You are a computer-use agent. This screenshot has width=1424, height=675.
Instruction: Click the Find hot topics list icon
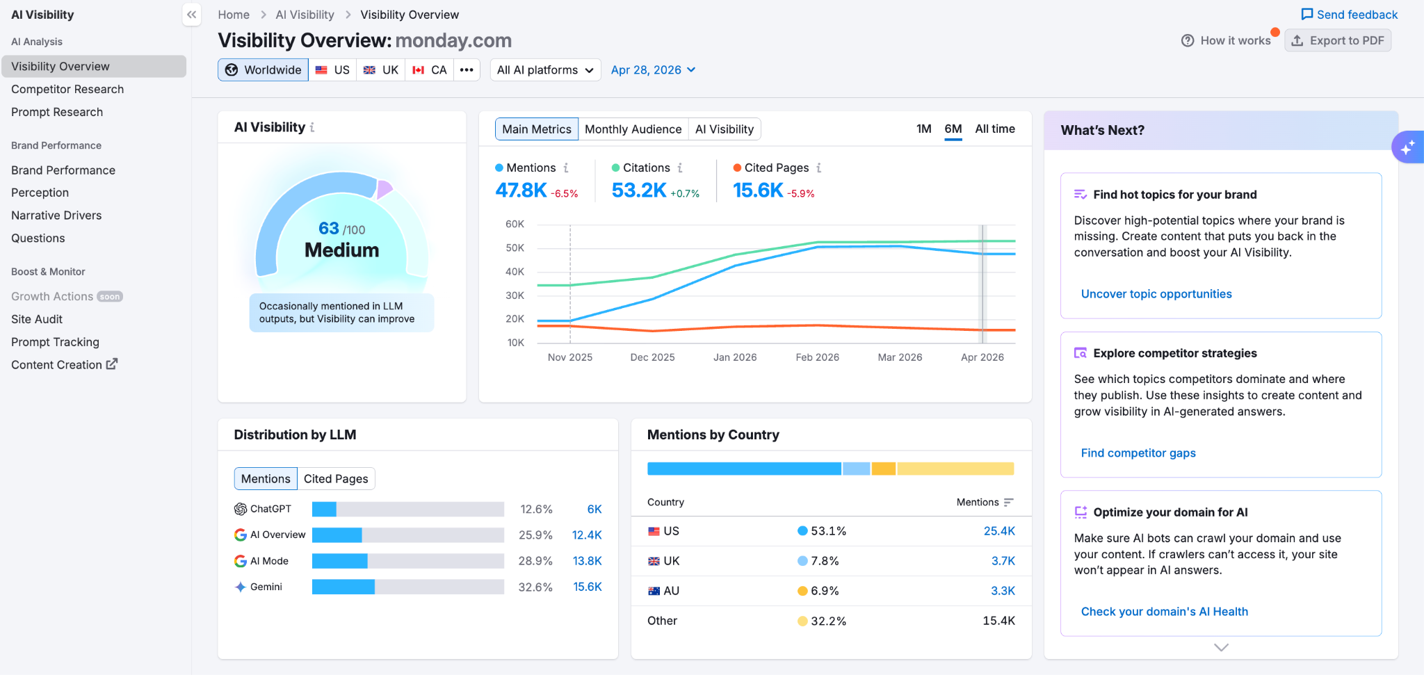coord(1081,194)
